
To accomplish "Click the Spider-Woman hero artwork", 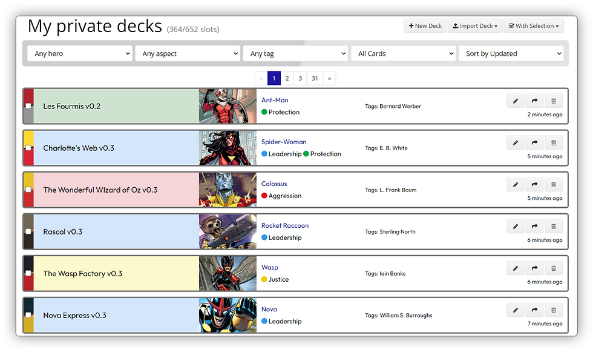I will click(228, 148).
